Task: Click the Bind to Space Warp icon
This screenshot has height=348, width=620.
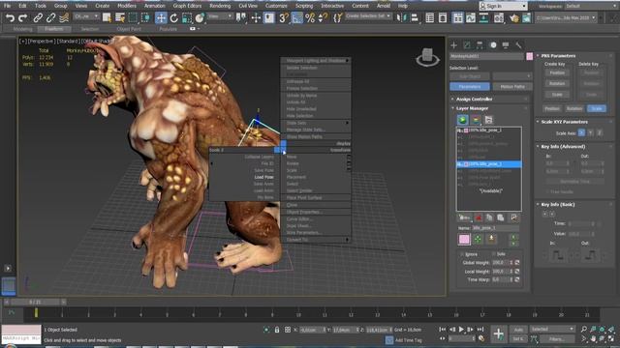Action: [64, 18]
